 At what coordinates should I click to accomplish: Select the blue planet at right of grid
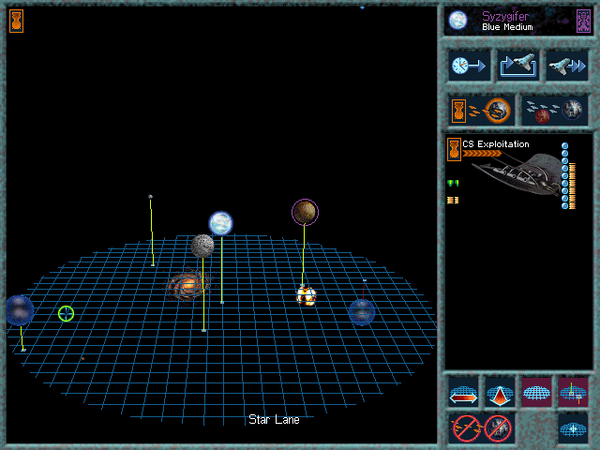[x=362, y=312]
